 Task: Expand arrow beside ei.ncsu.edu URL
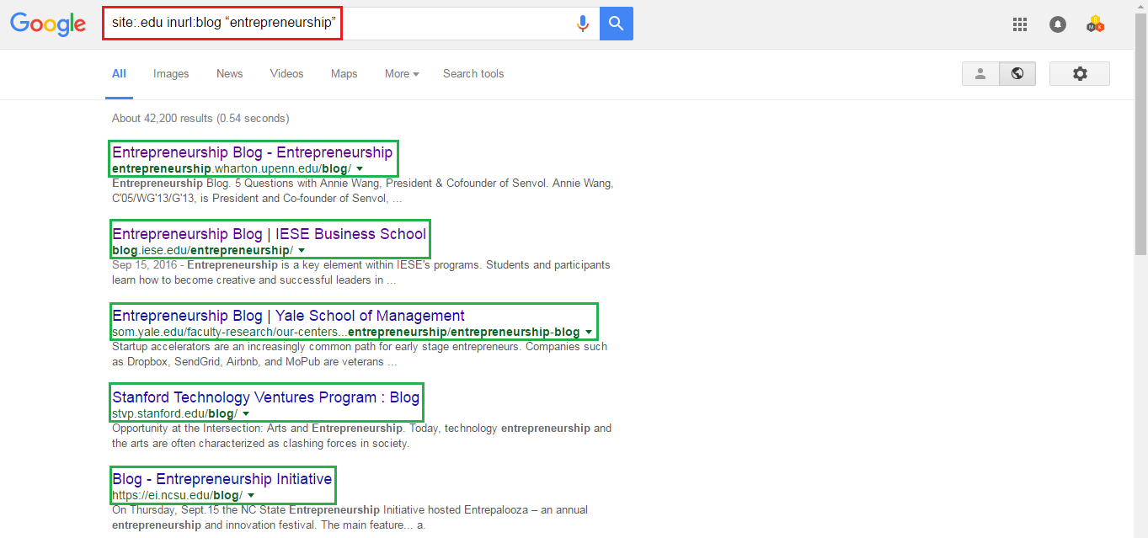point(251,496)
